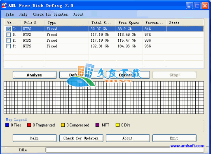This screenshot has width=211, height=154.
Task: Check the E: drive checkbox
Action: [x=8, y=40]
